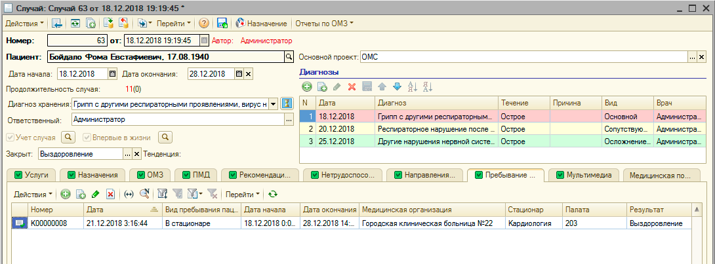Click the hourglass icon beside Диагноз хранения
715x264 pixels.
point(286,104)
